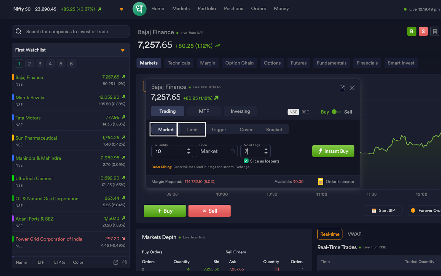Open the Portfolio menu

coord(207,9)
